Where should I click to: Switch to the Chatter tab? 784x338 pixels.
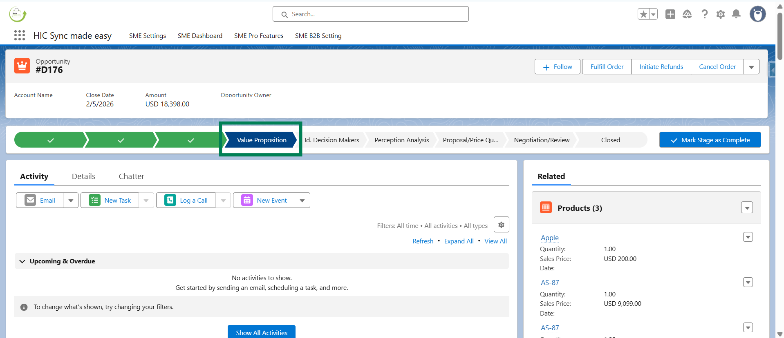[132, 177]
